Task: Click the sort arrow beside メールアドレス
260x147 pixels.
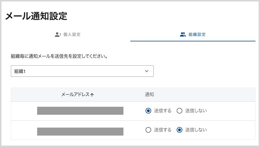Action: (92, 95)
